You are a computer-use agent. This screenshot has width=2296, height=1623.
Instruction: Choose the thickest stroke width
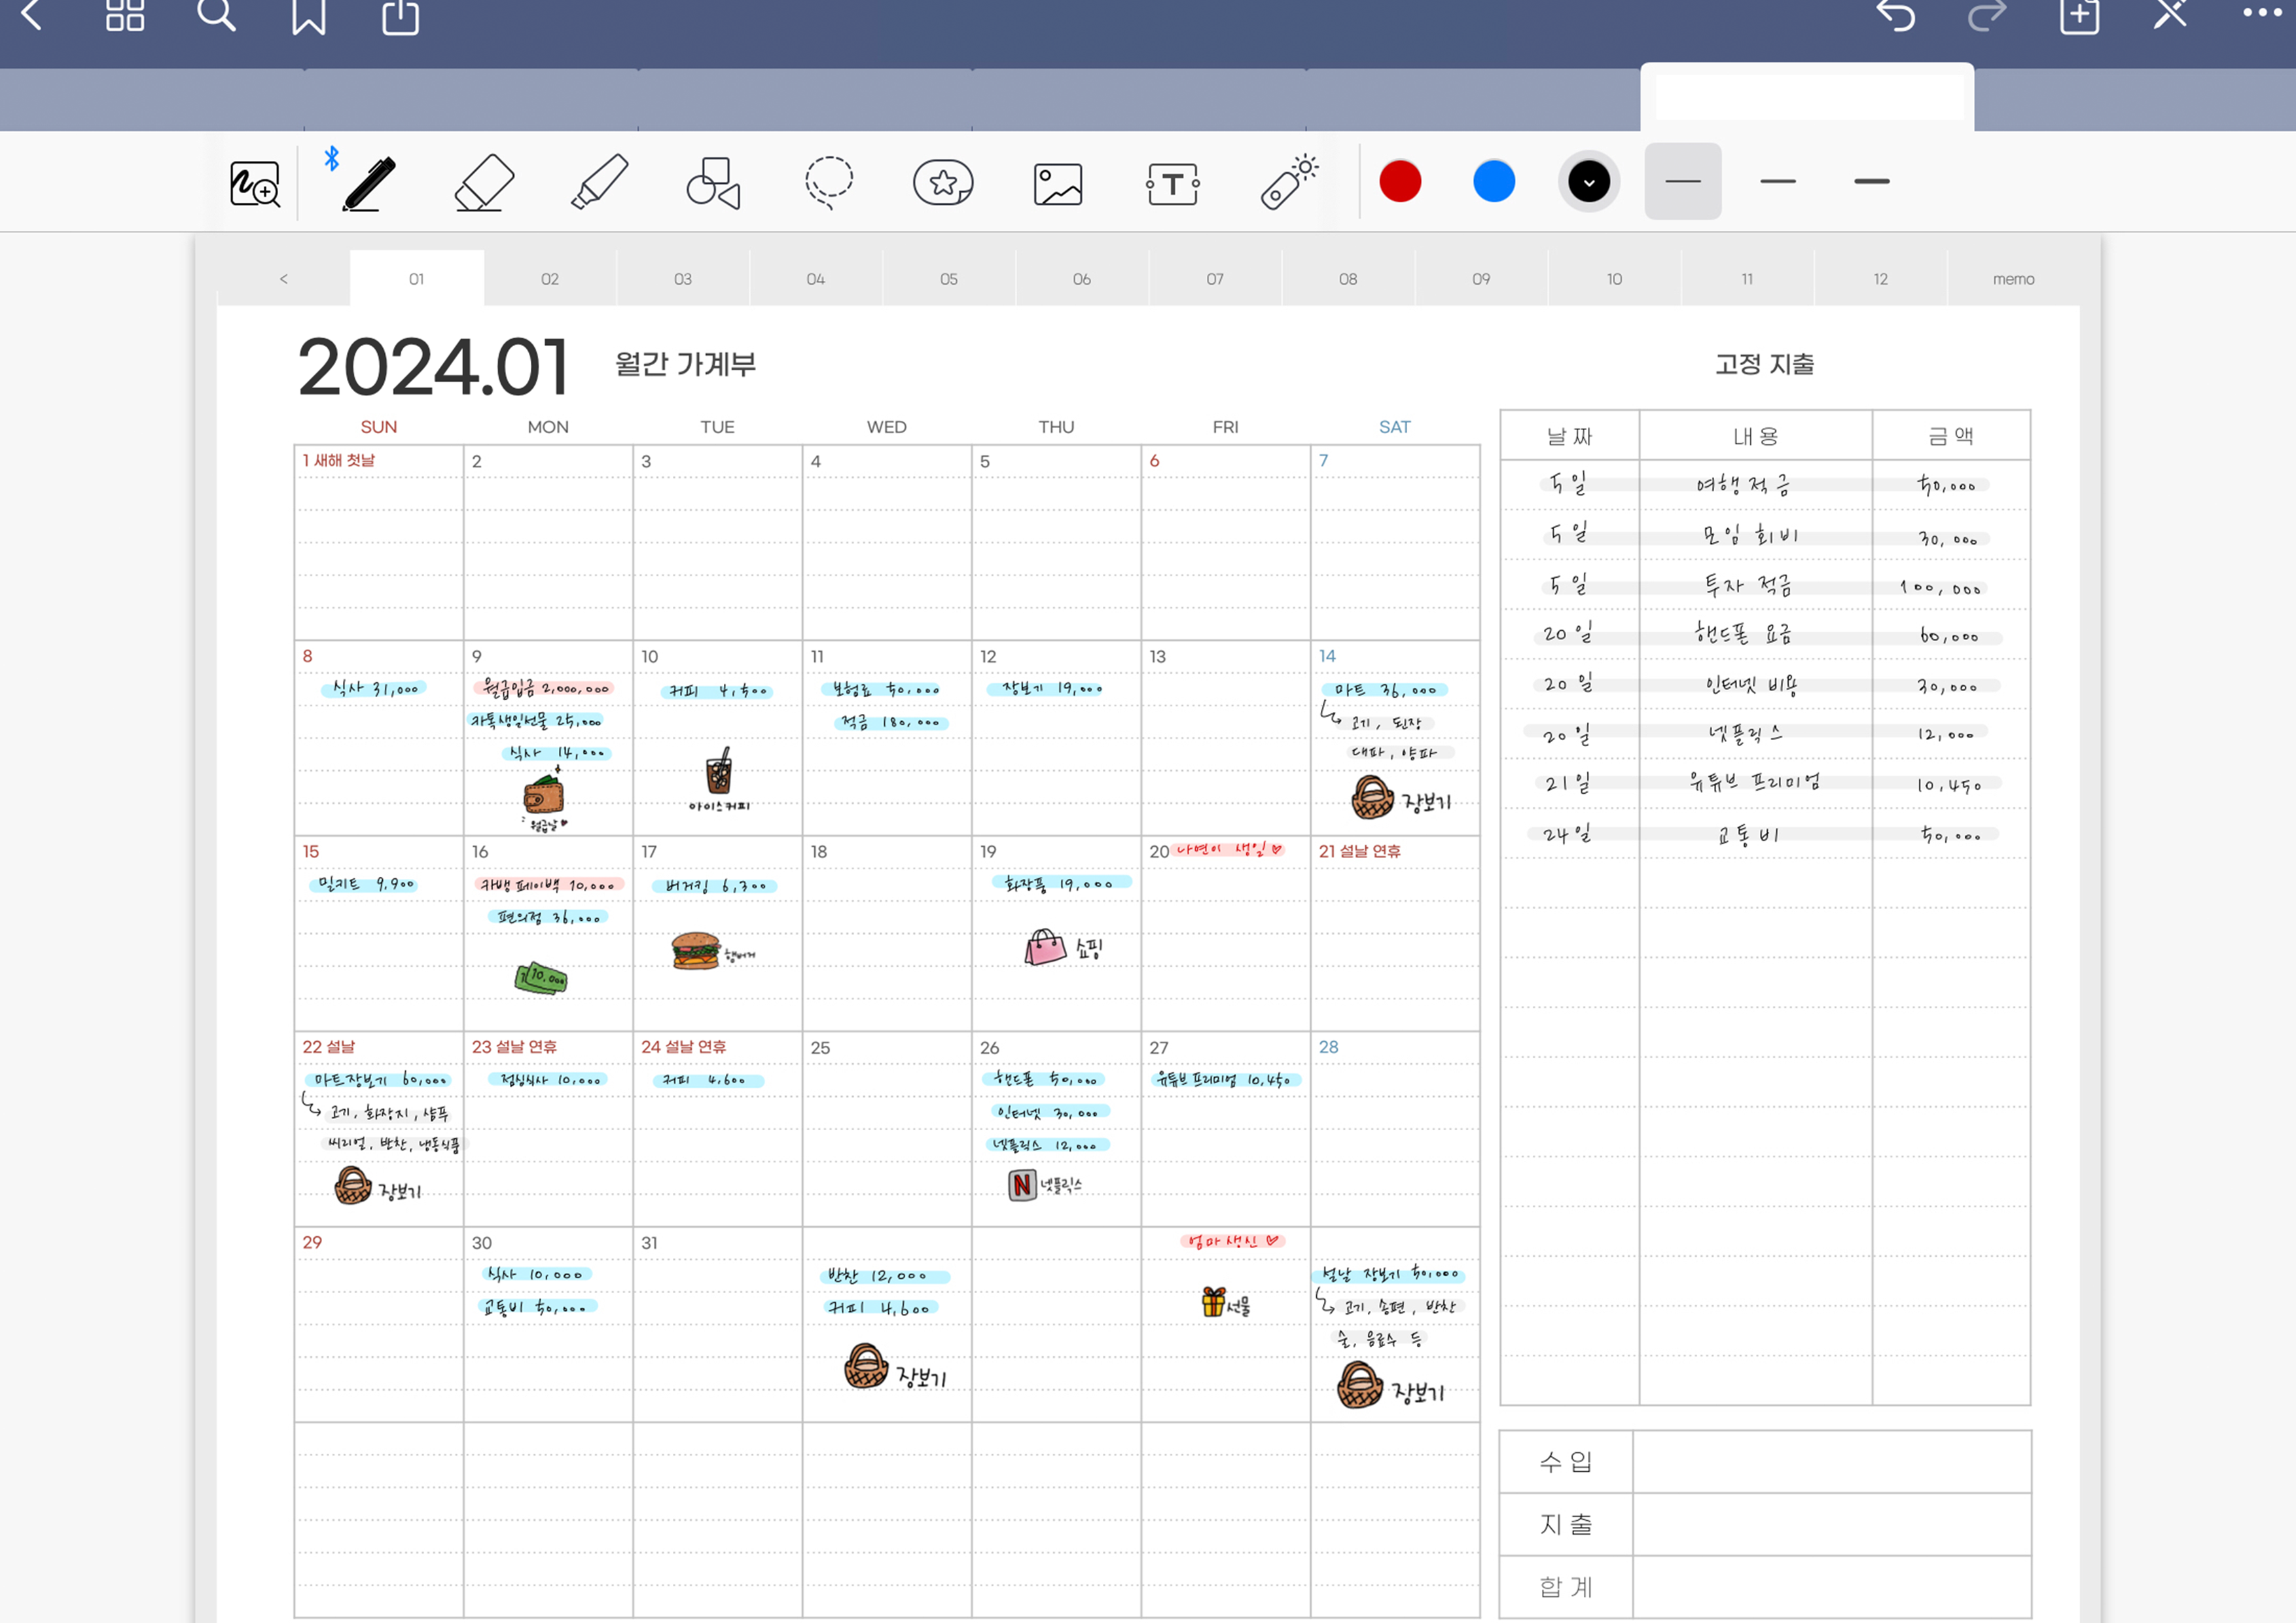coord(1871,182)
